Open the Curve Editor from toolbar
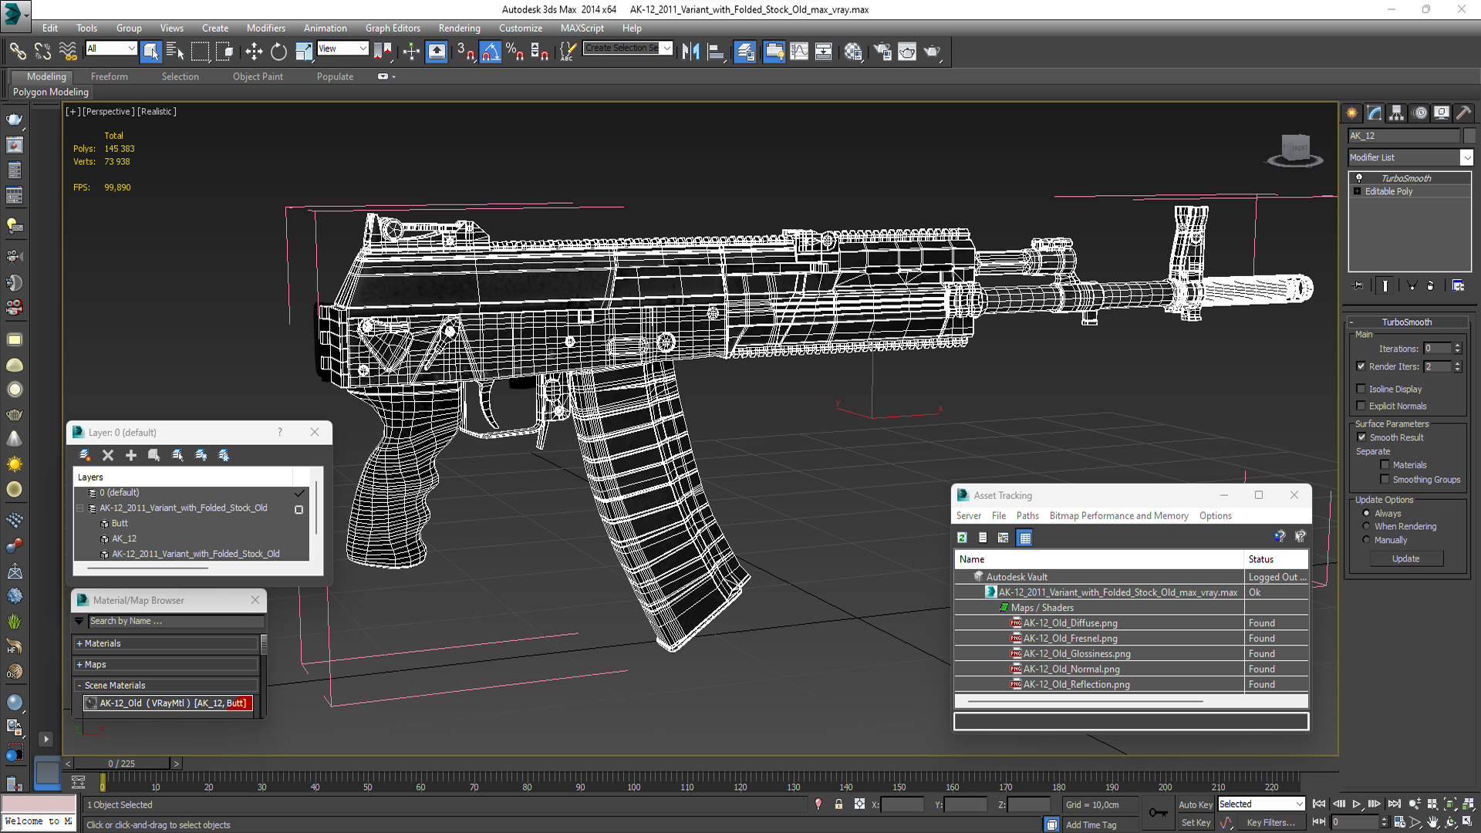Screen dimensions: 1481x833 (799, 52)
